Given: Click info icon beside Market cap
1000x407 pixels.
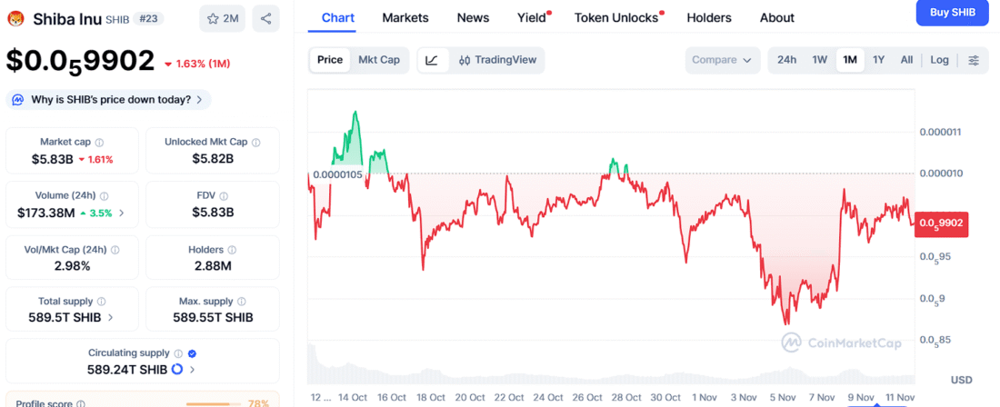Looking at the screenshot, I should [100, 143].
